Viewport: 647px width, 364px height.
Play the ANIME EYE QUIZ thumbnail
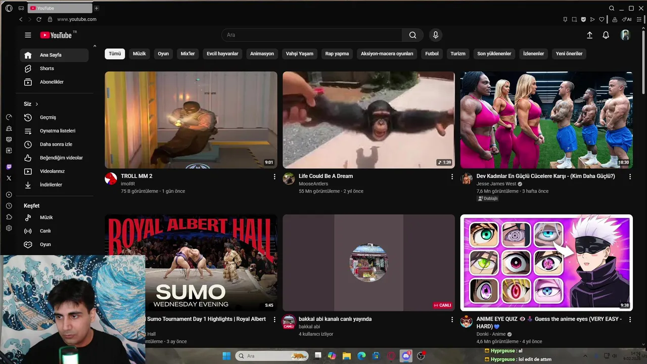[x=546, y=263]
